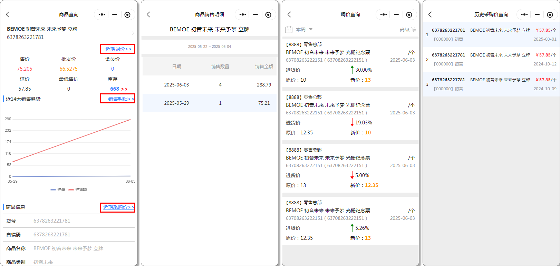This screenshot has height=266, width=560.
Task: Click target icon in 调价查询 header
Action: tap(409, 14)
